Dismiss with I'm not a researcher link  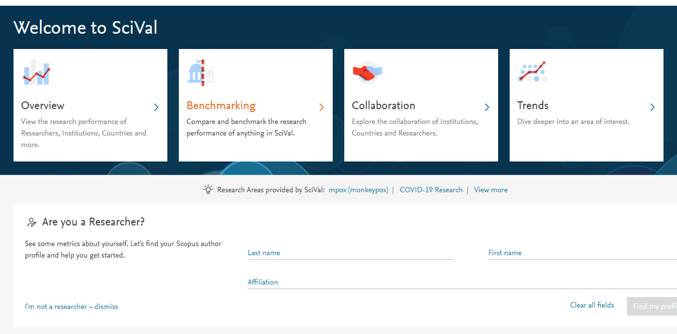pos(71,307)
